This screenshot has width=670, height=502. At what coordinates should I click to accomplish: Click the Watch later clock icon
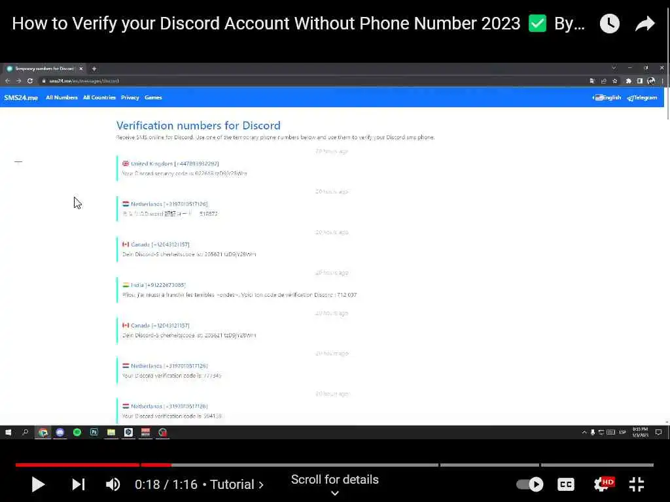click(x=610, y=24)
